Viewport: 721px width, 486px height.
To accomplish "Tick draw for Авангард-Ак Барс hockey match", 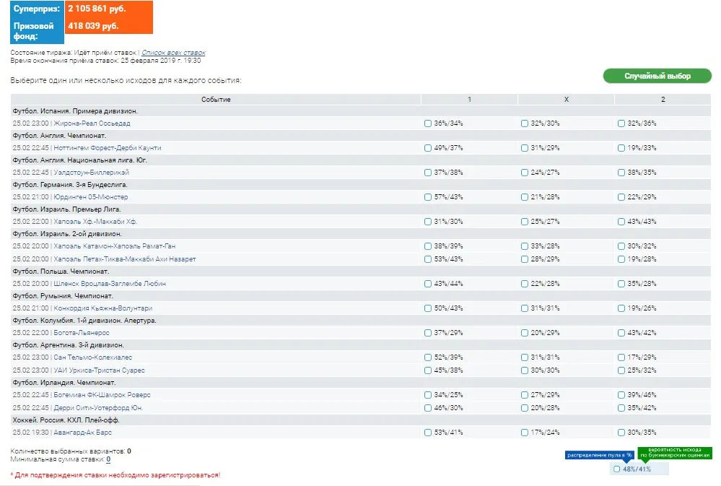I will 524,432.
